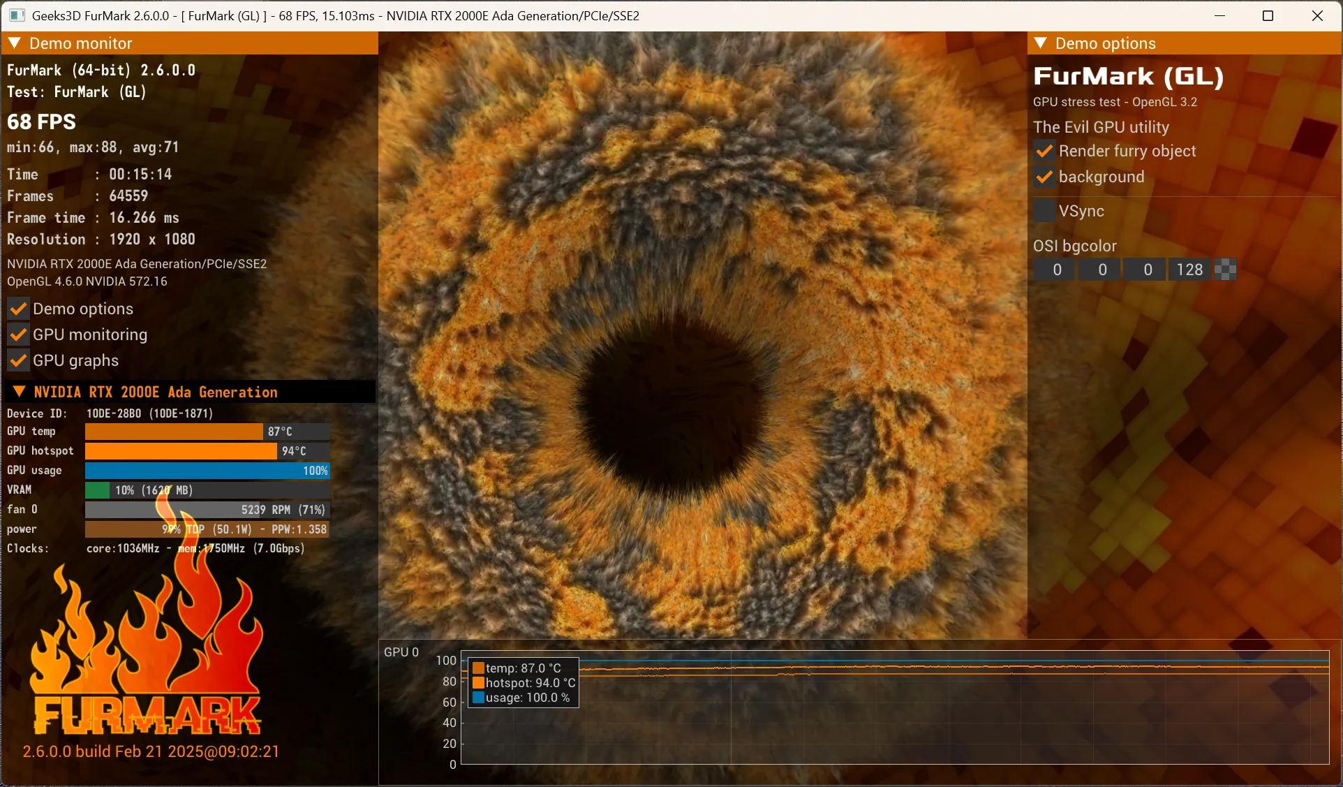Click the FurMark (GL) heading in Demo options
This screenshot has width=1343, height=787.
coord(1129,76)
